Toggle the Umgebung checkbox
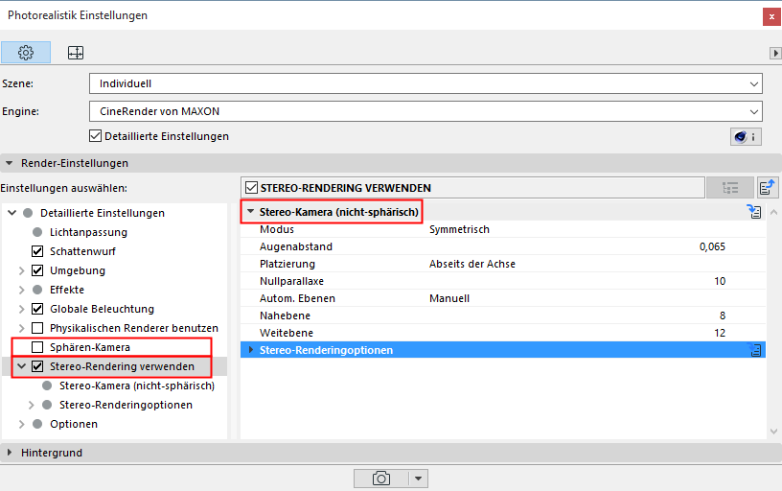Image resolution: width=782 pixels, height=491 pixels. [37, 270]
